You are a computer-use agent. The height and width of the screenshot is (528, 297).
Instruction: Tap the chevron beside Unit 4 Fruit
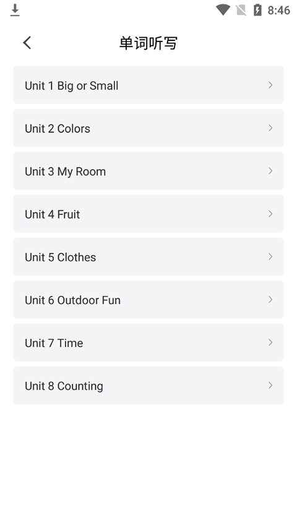click(x=270, y=214)
